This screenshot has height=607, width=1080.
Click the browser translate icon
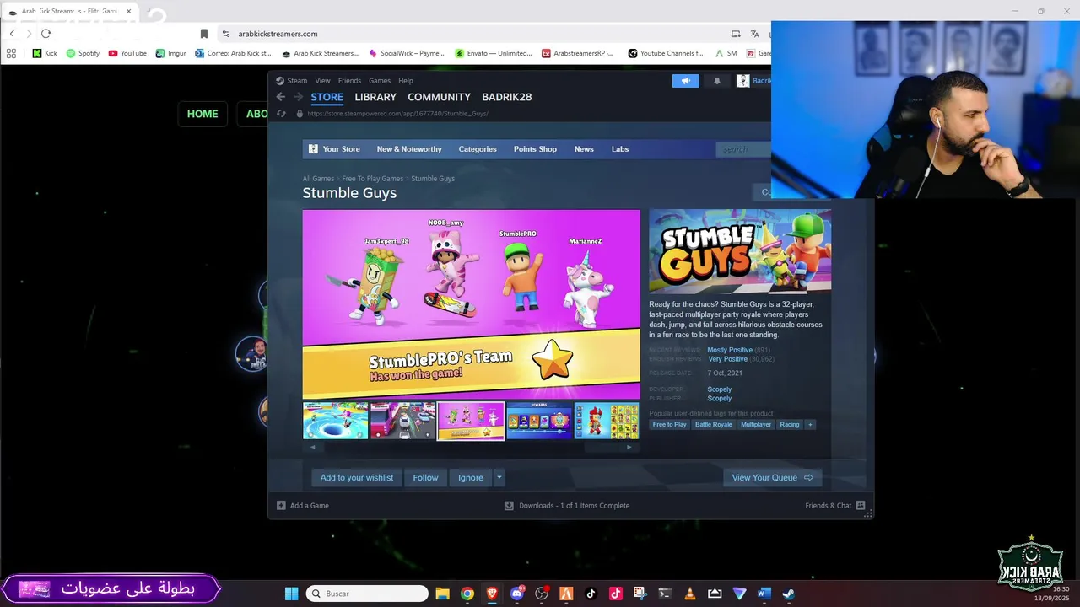click(x=754, y=34)
